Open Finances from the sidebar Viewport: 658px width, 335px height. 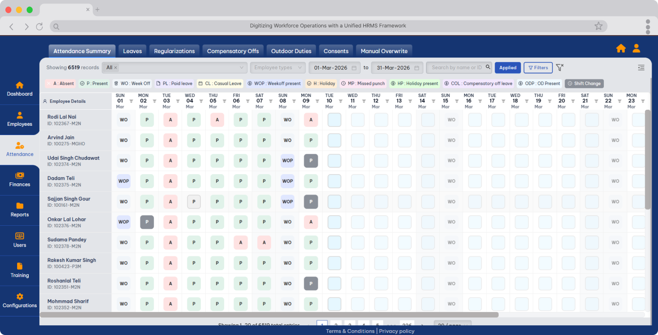19,179
